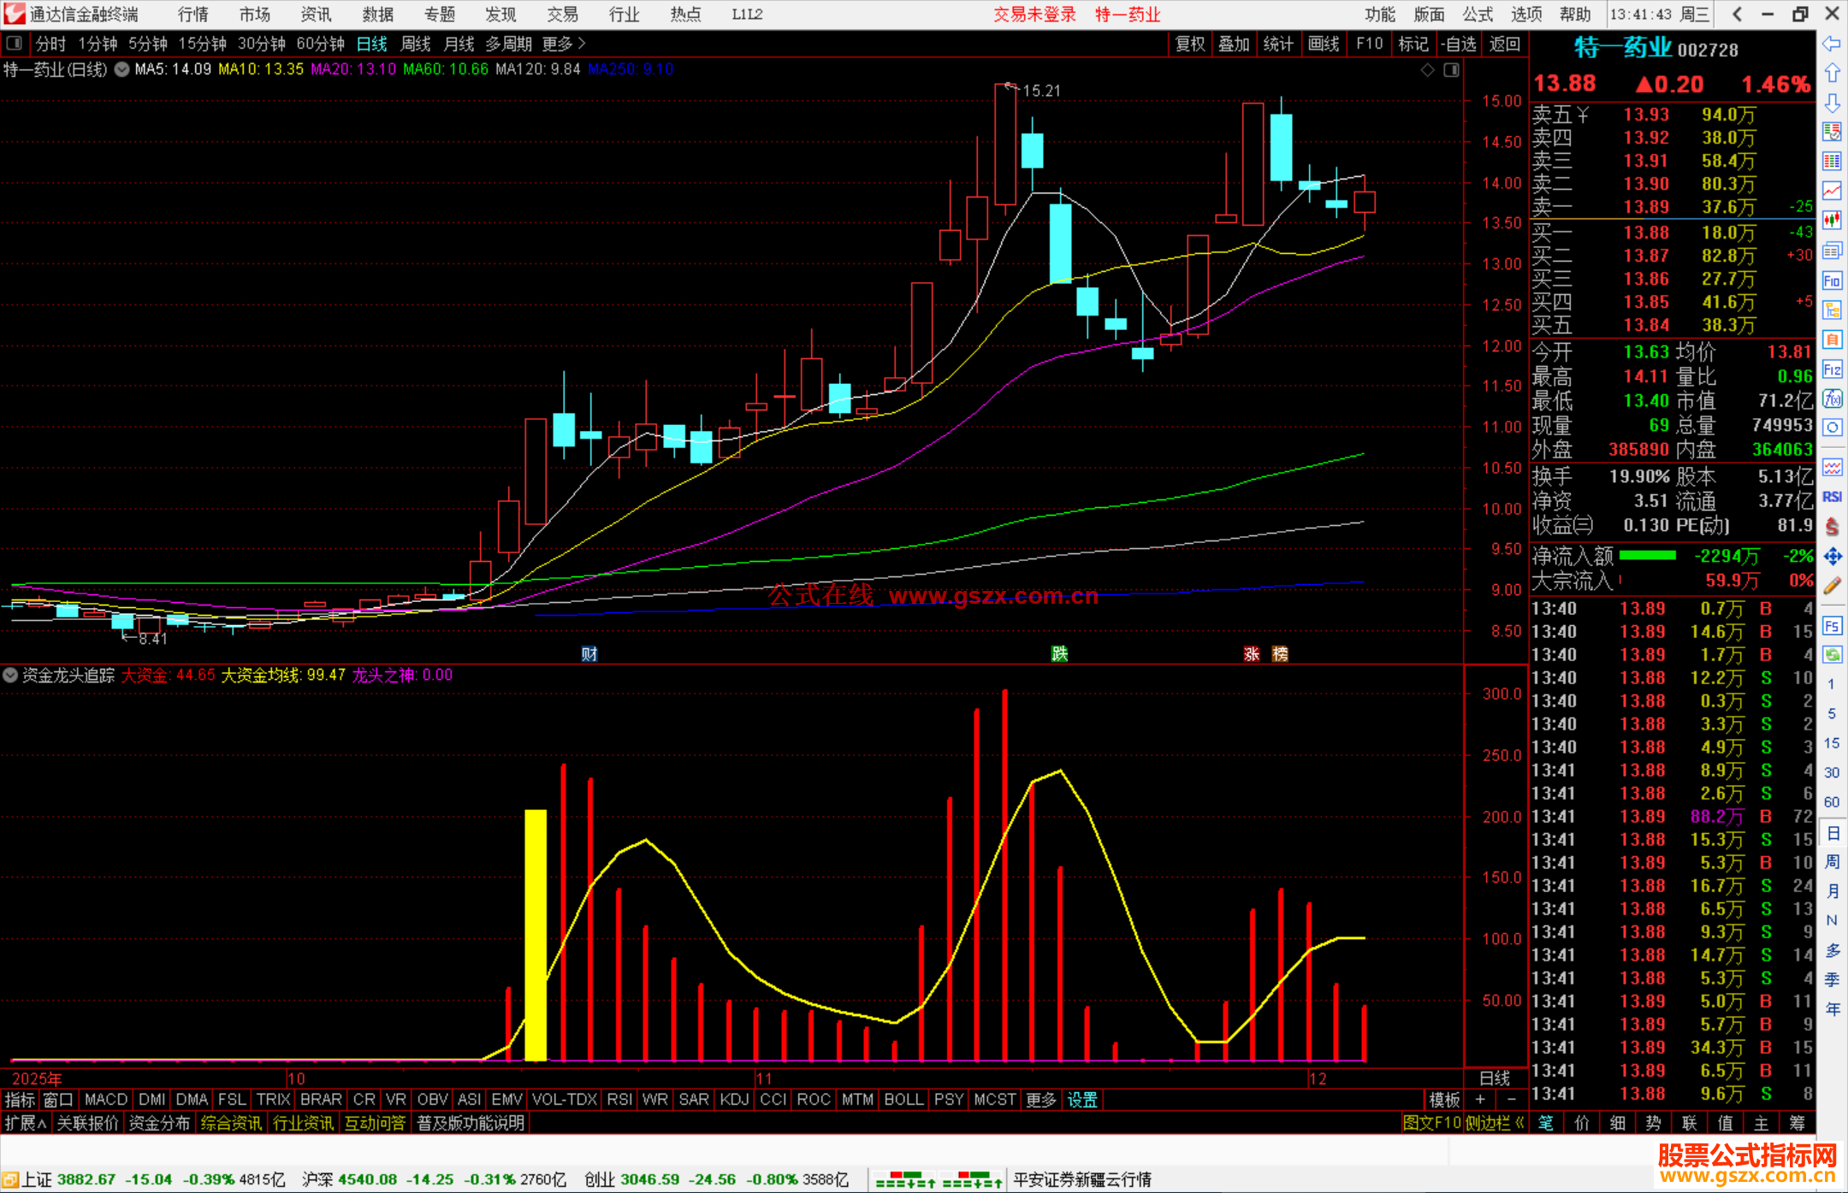1848x1193 pixels.
Task: Click the green 净流入额 progress bar
Action: click(x=1648, y=556)
